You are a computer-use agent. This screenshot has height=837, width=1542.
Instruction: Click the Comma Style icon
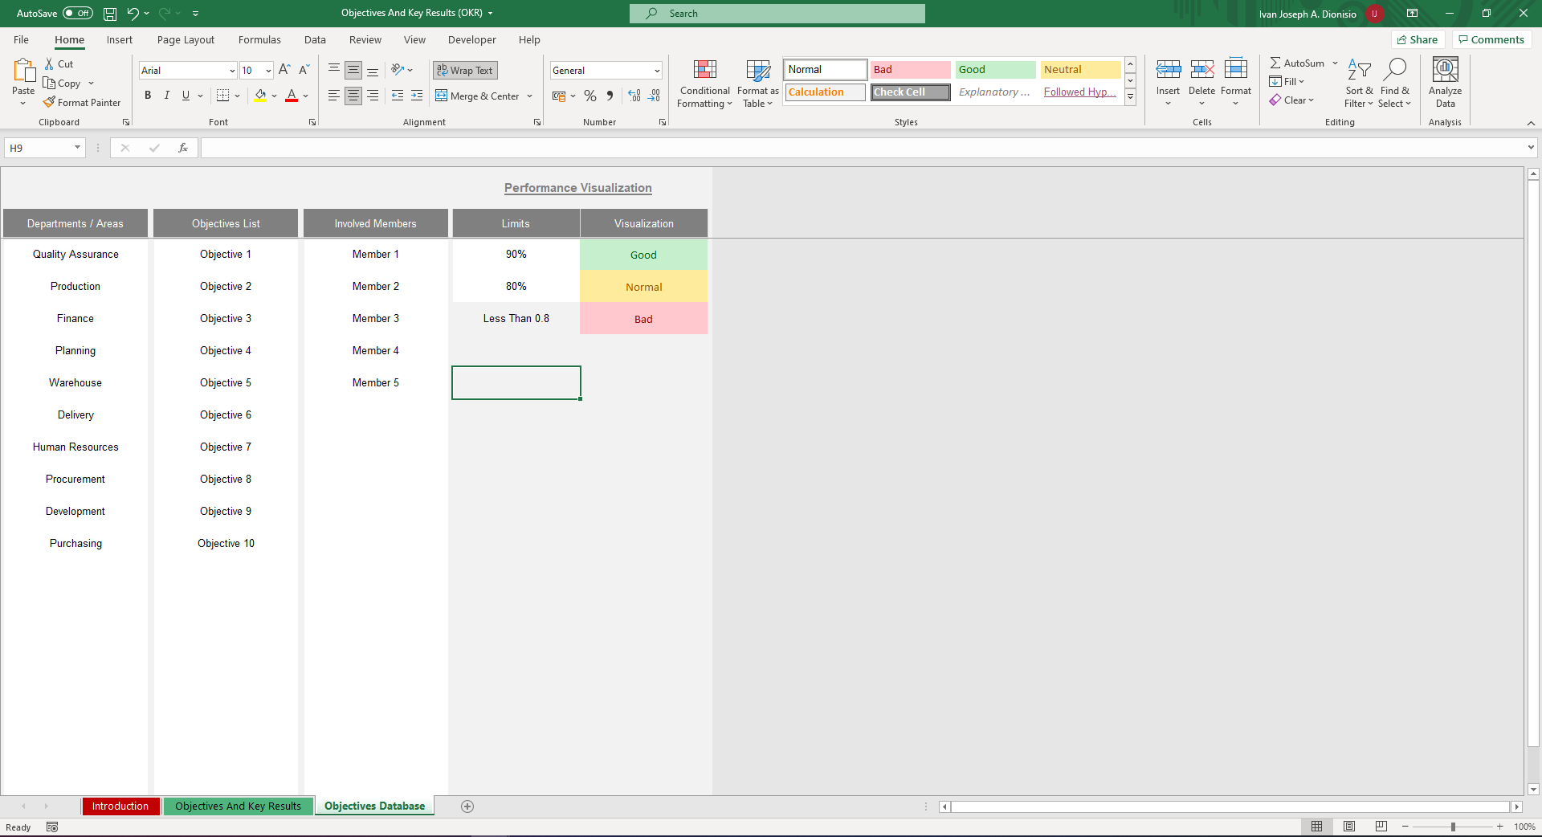(x=610, y=96)
